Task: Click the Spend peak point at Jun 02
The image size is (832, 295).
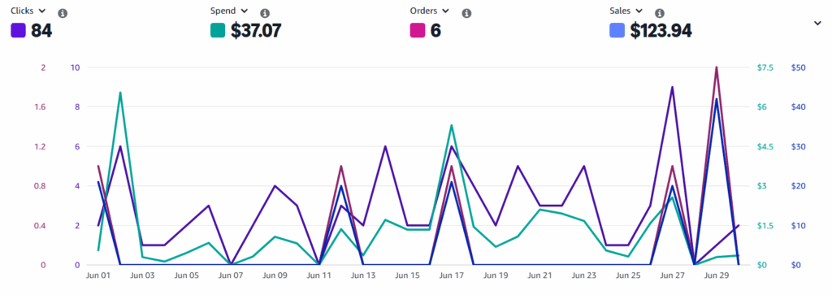Action: click(x=120, y=93)
